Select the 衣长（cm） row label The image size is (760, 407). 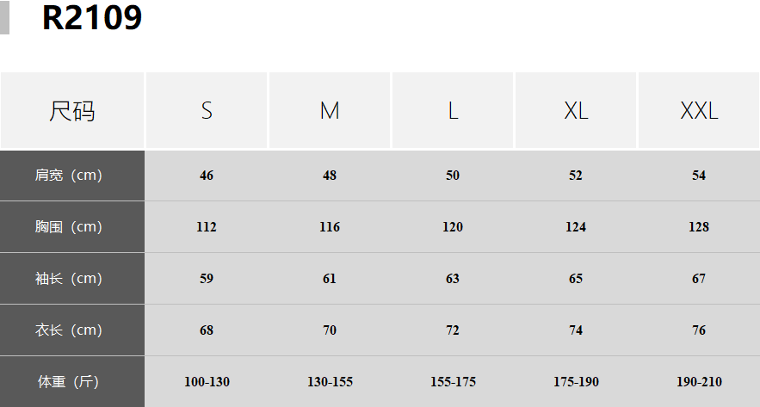69,330
